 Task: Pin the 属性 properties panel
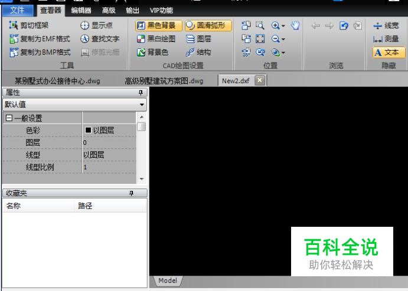(141, 92)
